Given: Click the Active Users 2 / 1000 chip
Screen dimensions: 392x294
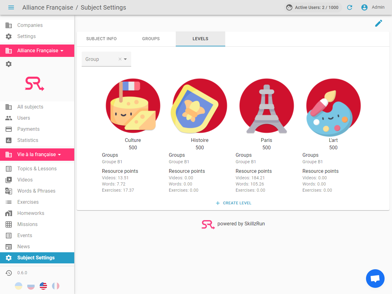Looking at the screenshot, I should (313, 7).
